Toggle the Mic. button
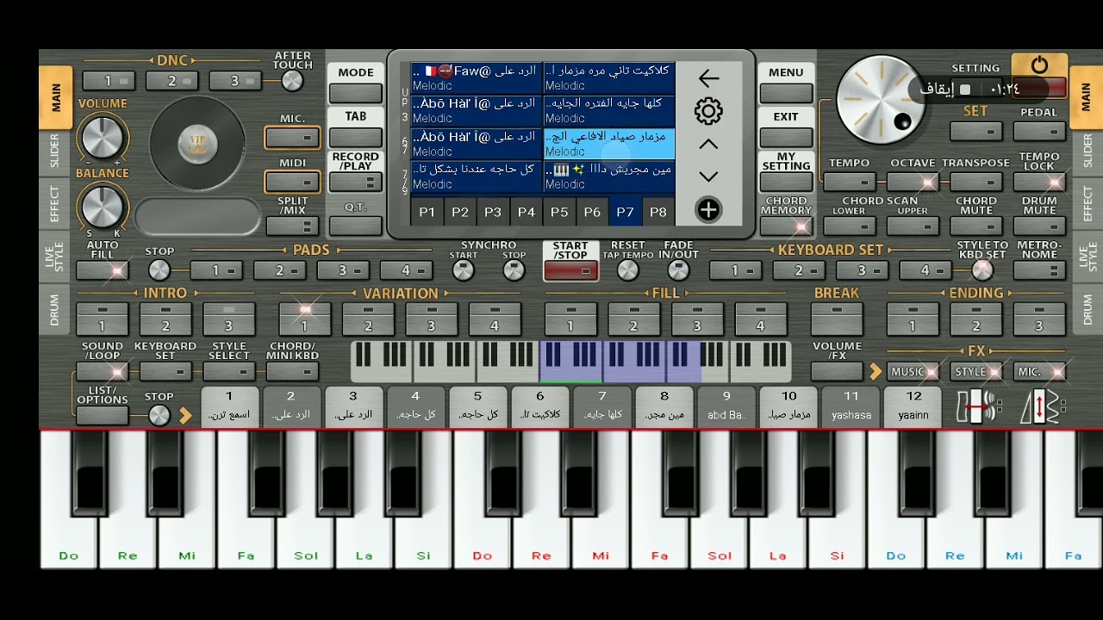The image size is (1103, 620). [293, 138]
